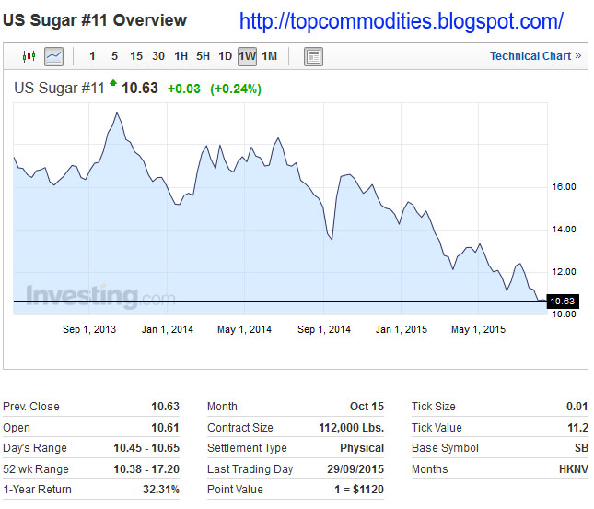Click the 'Sep 1, 2013' axis label
The height and width of the screenshot is (509, 594).
(89, 329)
